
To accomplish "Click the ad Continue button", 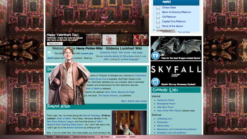I will coord(166,31).
